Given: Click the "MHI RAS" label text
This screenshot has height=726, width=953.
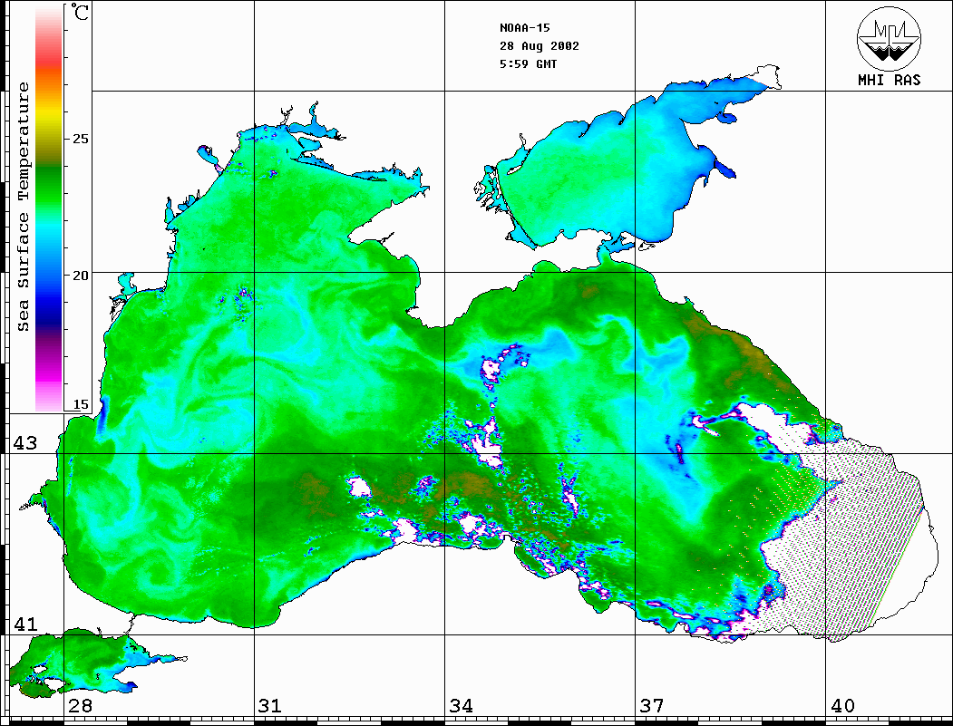Looking at the screenshot, I should (x=890, y=80).
